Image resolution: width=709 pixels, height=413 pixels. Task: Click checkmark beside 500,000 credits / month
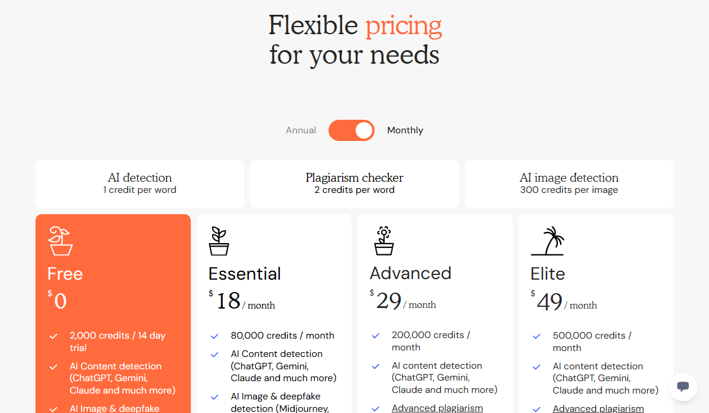point(536,336)
